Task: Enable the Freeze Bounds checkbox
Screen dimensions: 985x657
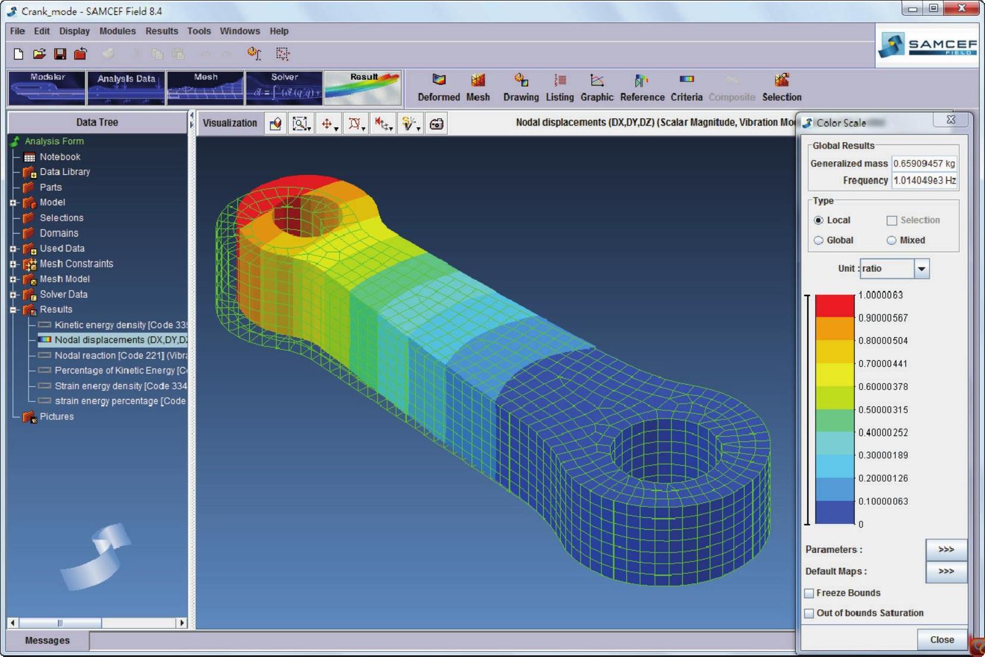Action: pos(810,593)
